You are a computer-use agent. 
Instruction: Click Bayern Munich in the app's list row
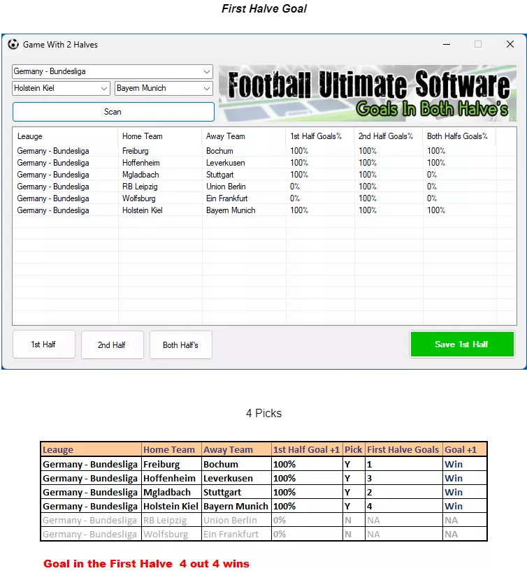tap(231, 210)
